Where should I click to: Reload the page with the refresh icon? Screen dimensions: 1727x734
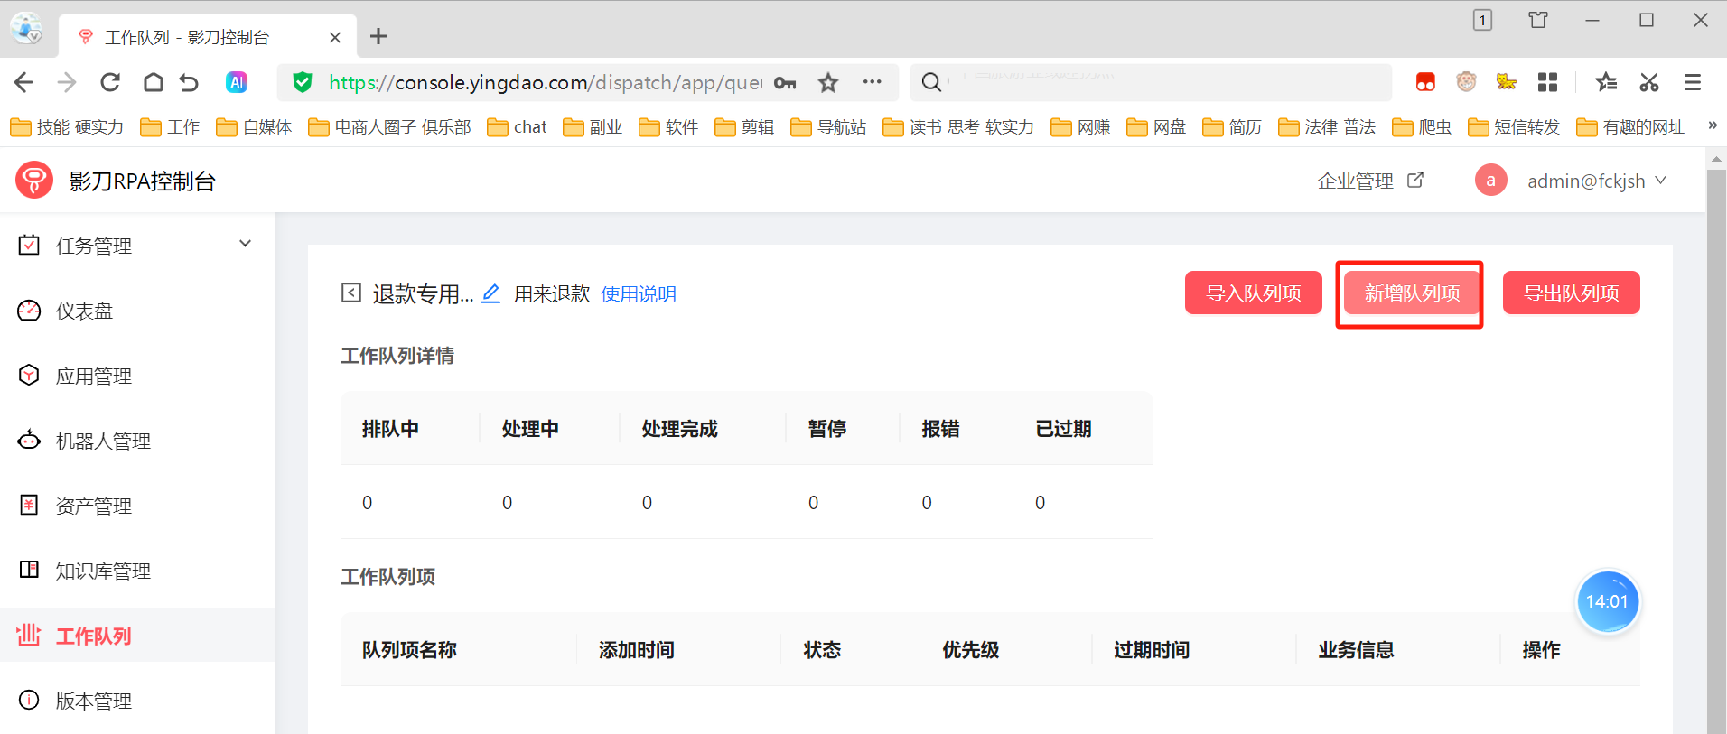110,83
